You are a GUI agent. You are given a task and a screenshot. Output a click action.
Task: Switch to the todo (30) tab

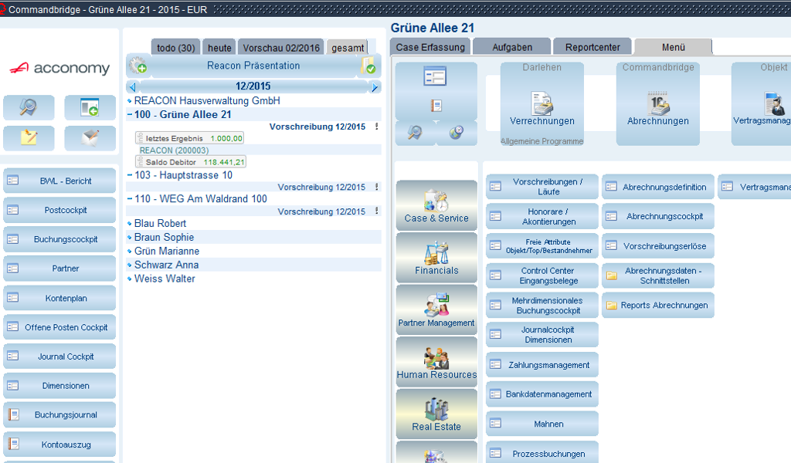pos(175,48)
